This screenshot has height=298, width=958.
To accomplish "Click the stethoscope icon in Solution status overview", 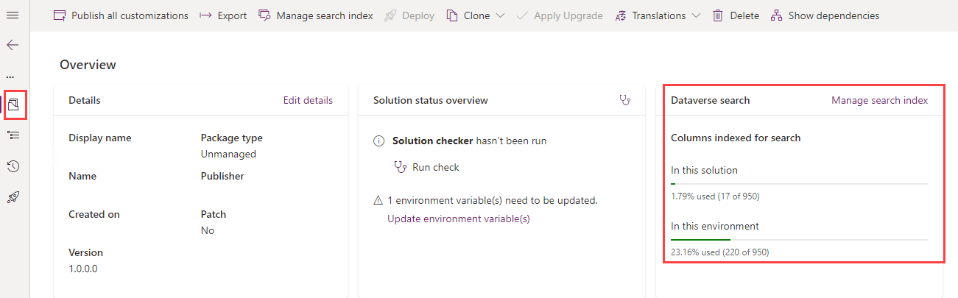I will point(625,100).
